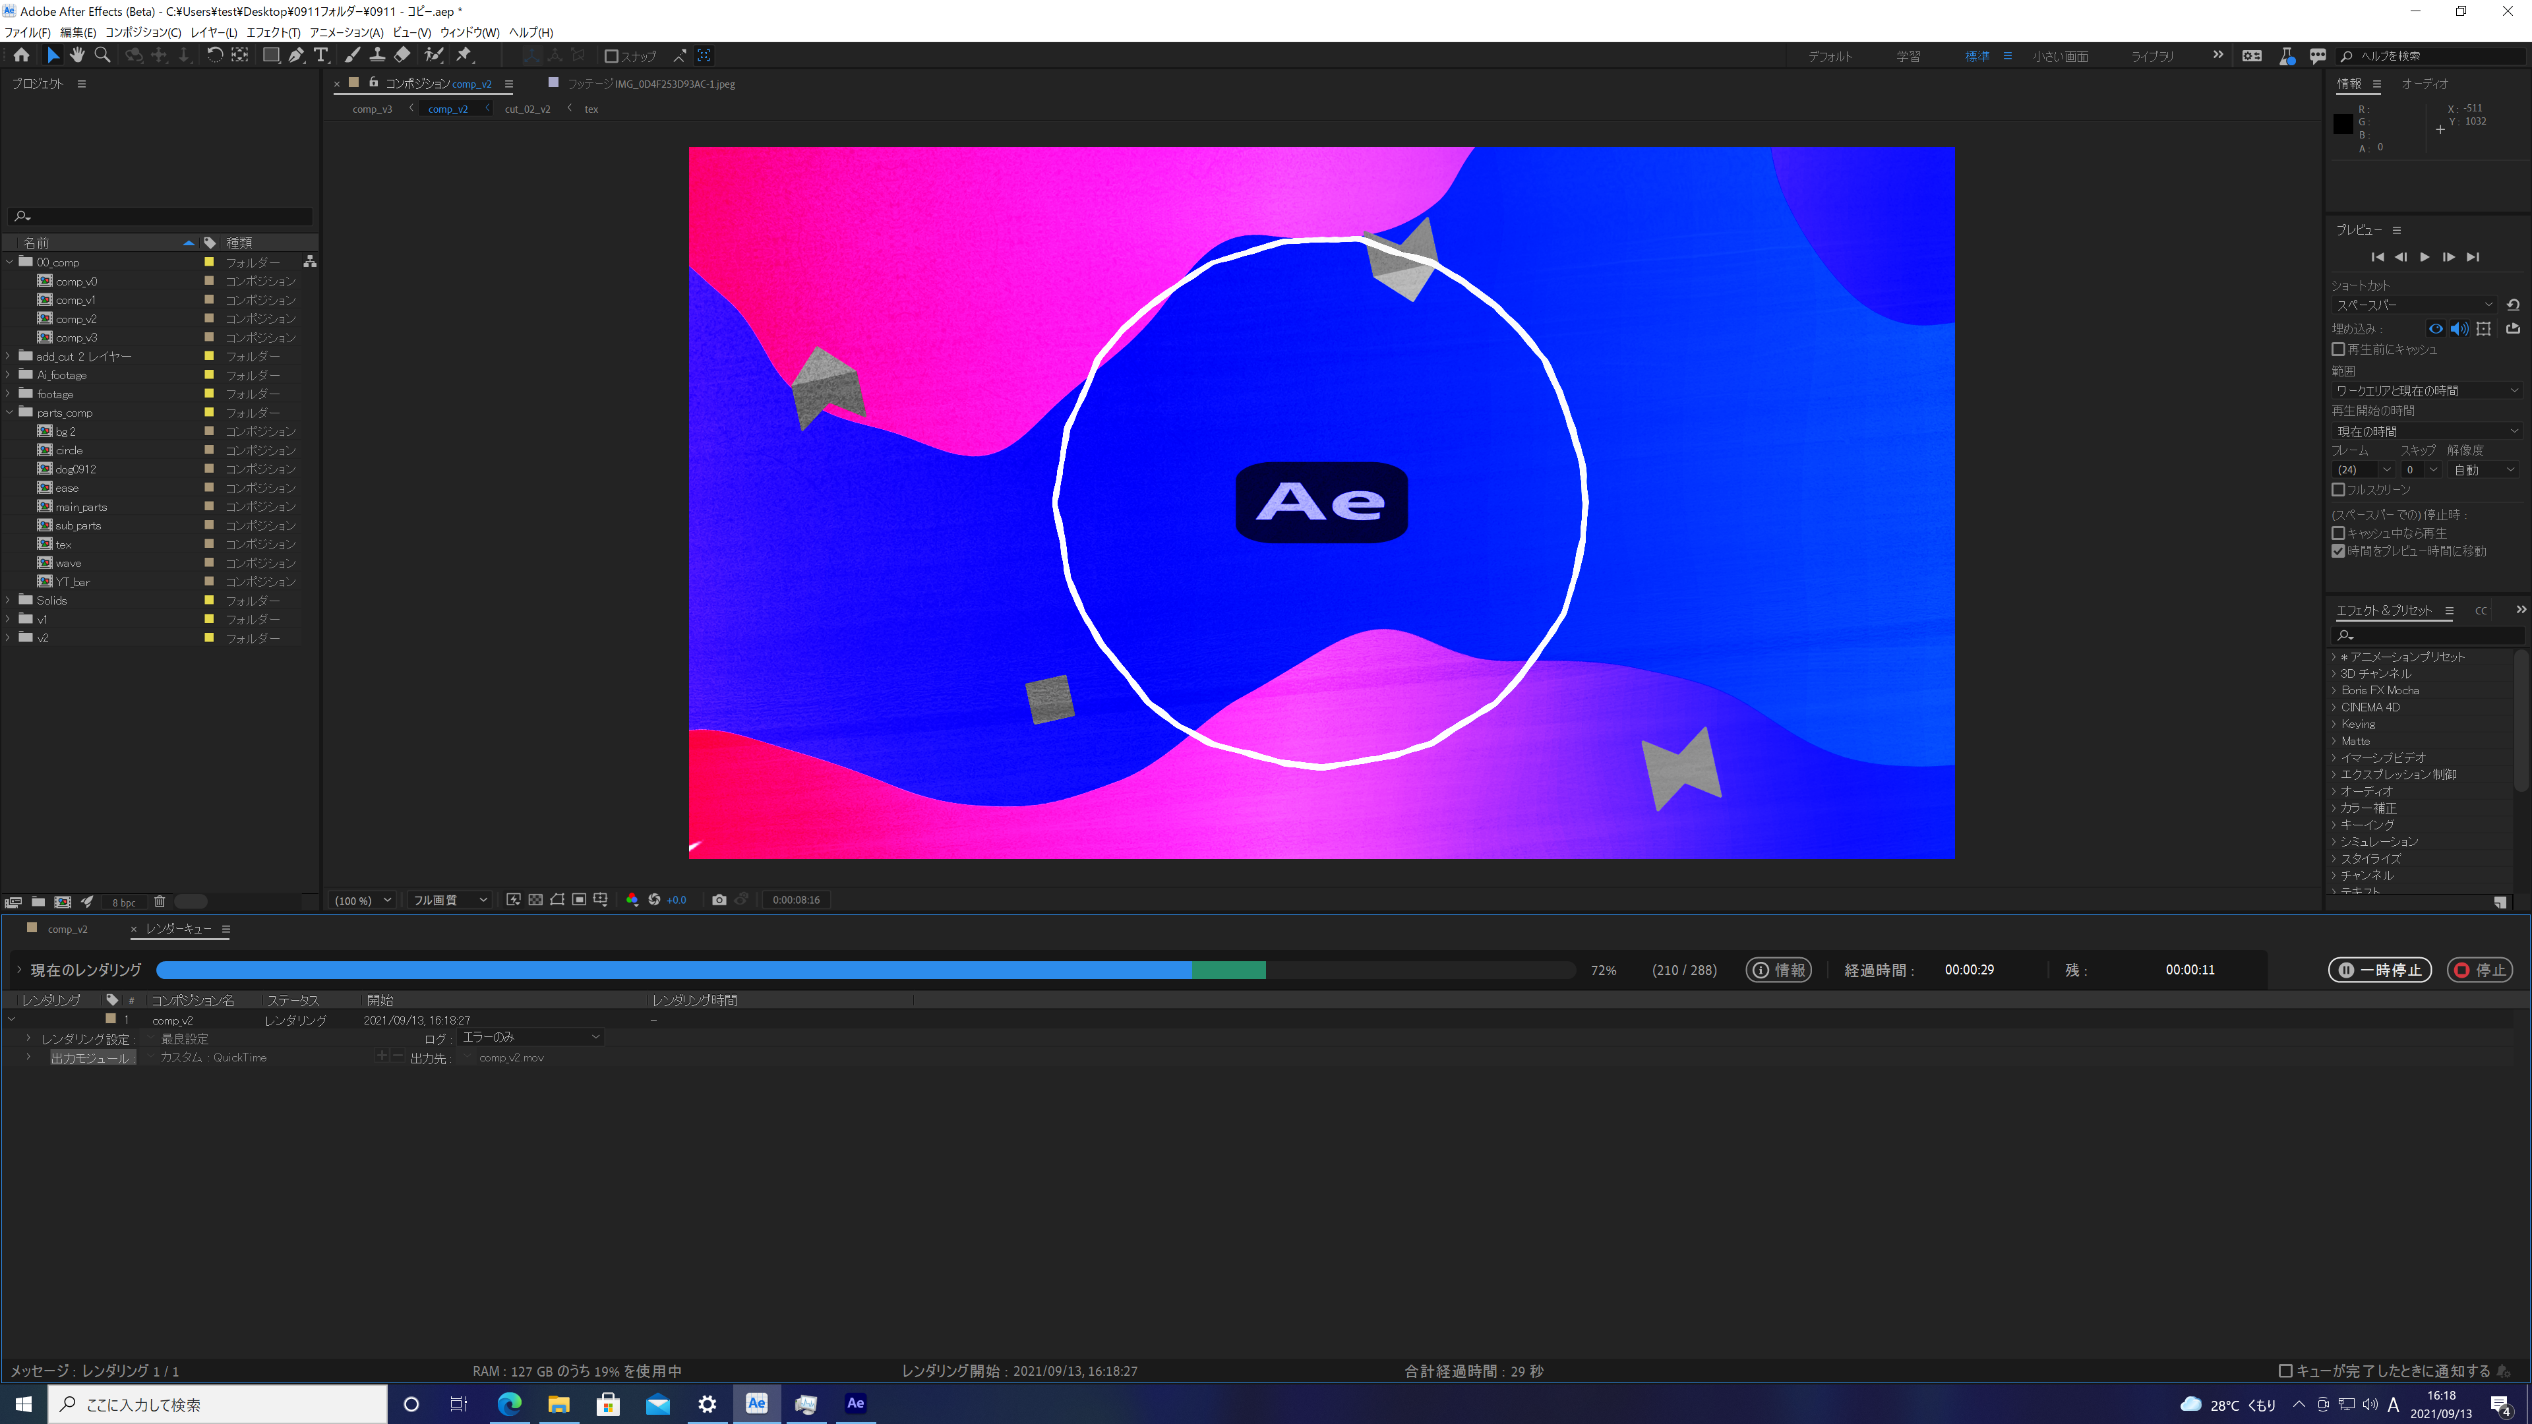Toggle mask and shape path visibility icon
Viewport: 2532px width, 1424px height.
[x=557, y=899]
